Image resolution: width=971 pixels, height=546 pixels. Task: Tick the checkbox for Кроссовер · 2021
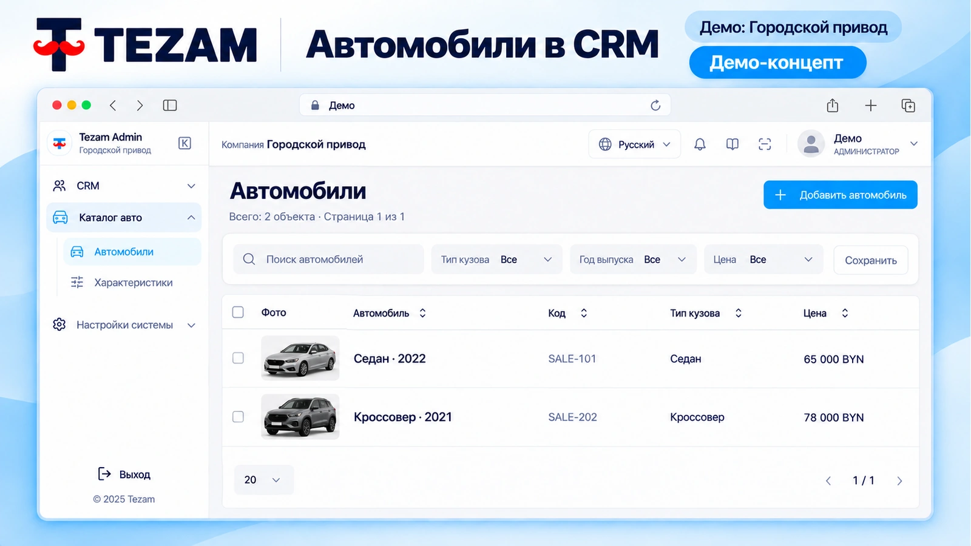coord(238,417)
